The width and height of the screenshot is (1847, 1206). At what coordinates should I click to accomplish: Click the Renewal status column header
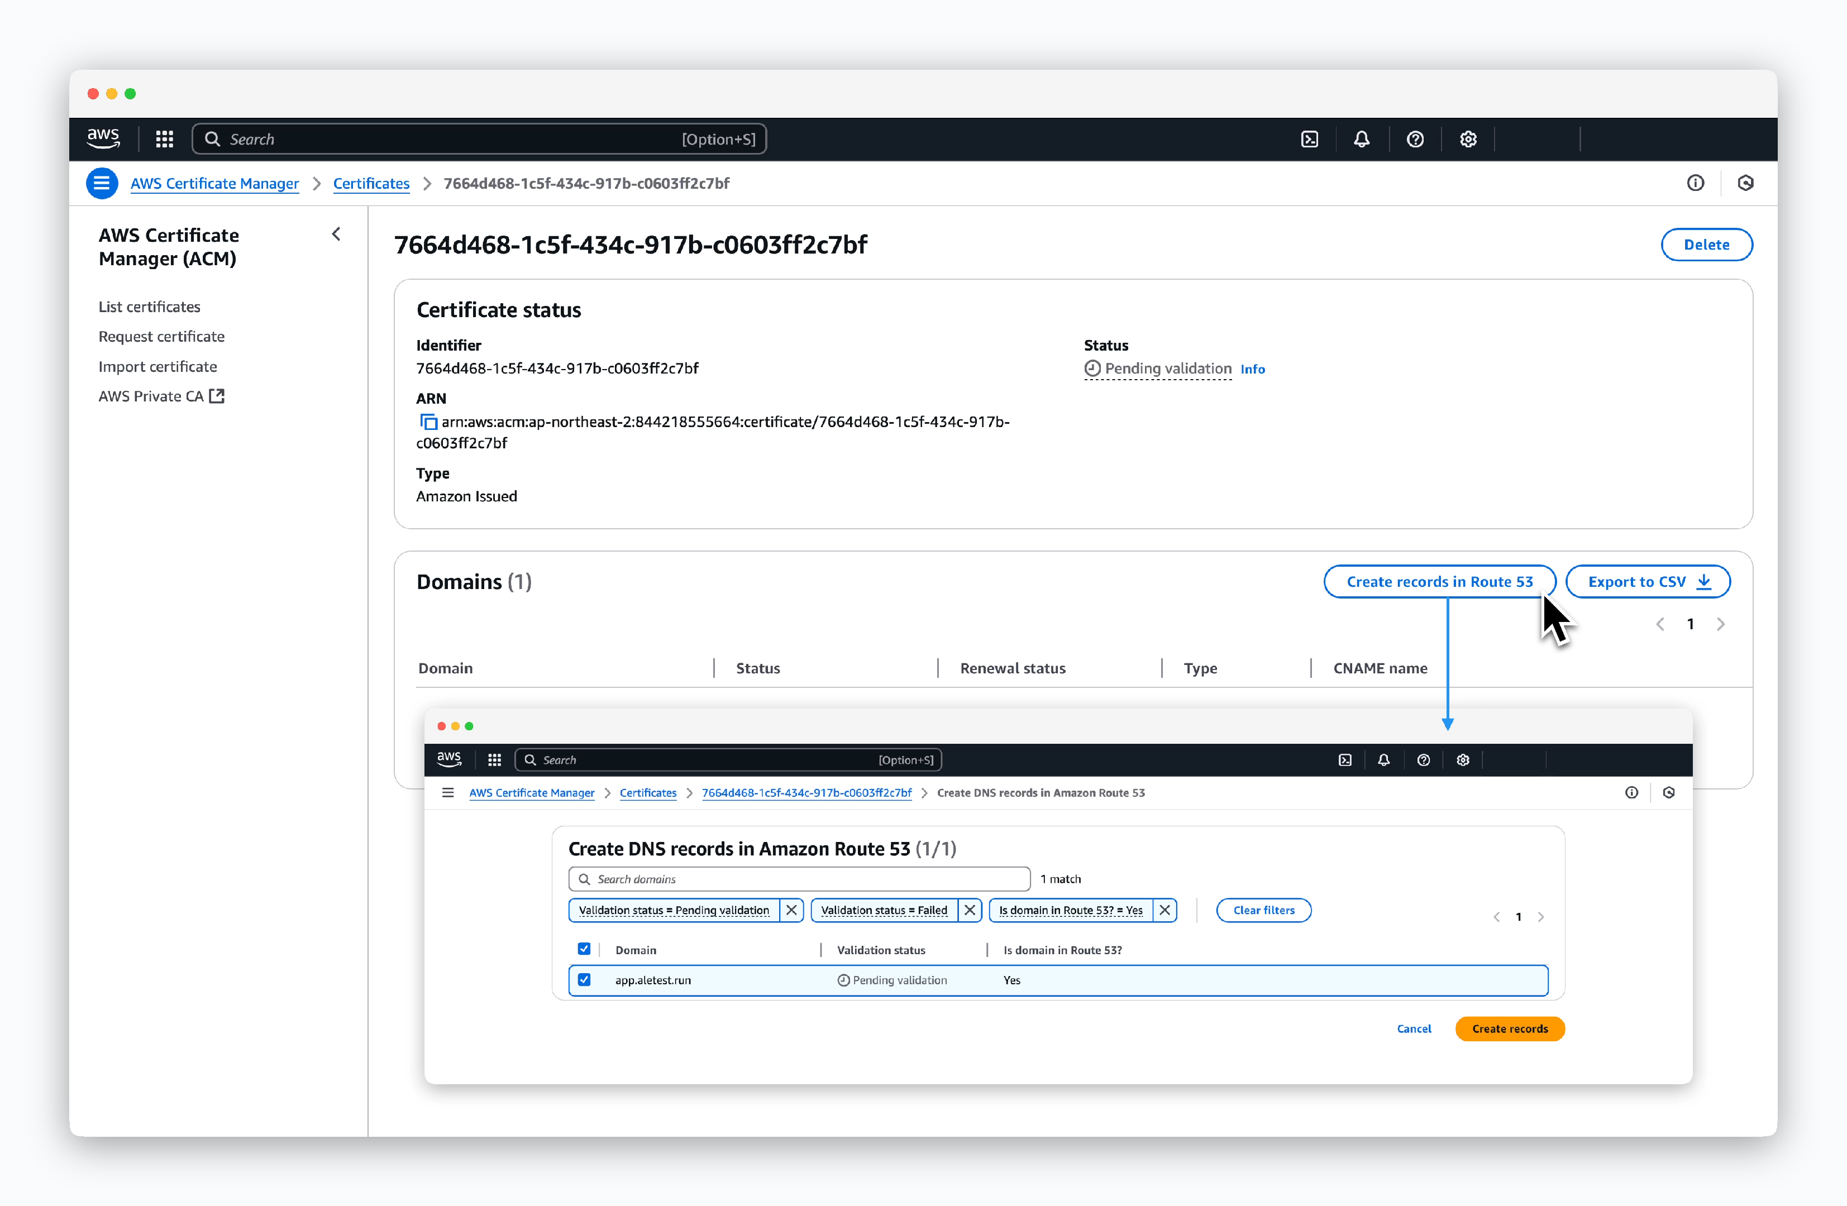(x=1012, y=668)
